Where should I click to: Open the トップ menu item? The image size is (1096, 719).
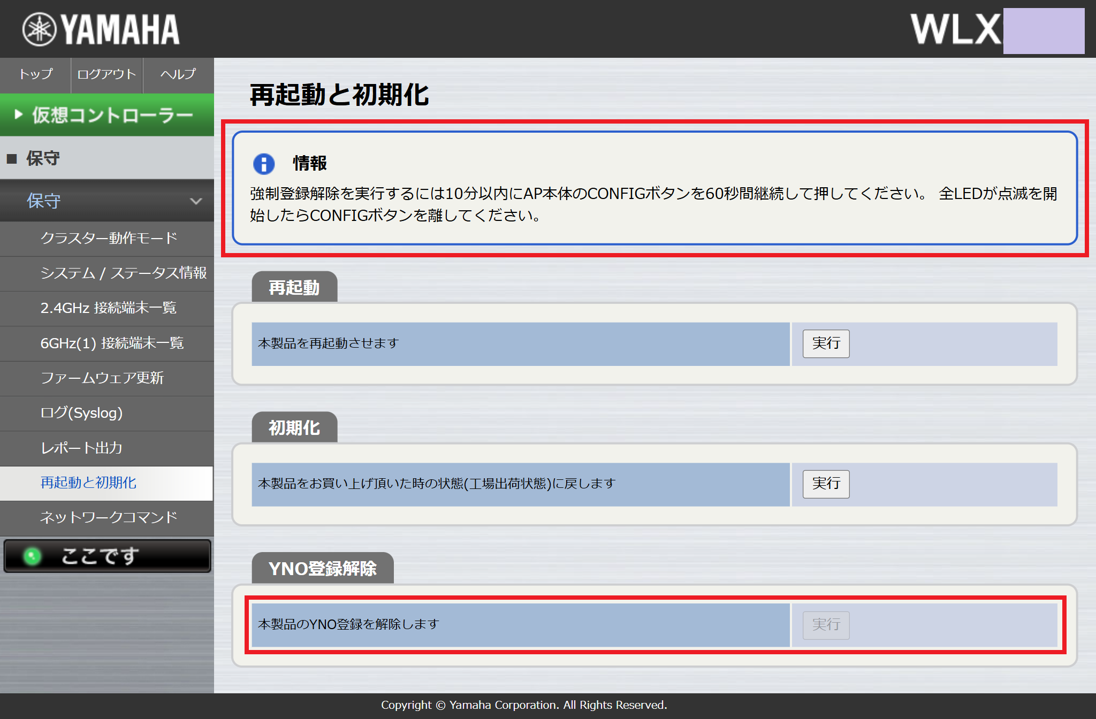[35, 74]
